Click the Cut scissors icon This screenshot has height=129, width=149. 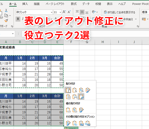[6, 11]
